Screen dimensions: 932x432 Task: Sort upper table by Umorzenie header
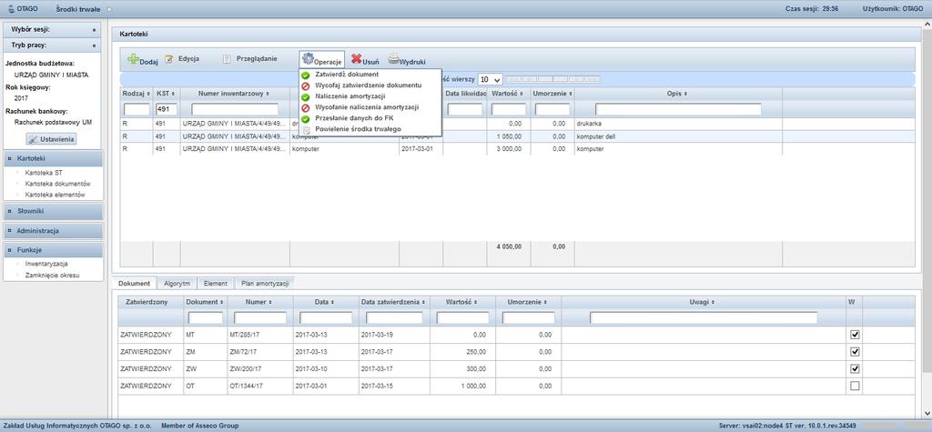click(x=552, y=94)
